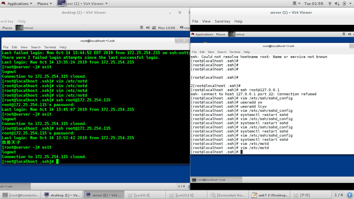
Task: Click Places in server guest panel
Action: 221,34
